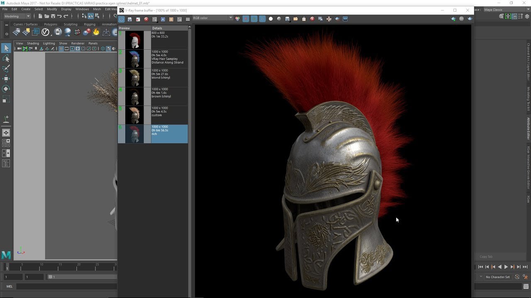Screen dimensions: 531x298
Task: Toggle the blue channel B button
Action: (x=262, y=19)
